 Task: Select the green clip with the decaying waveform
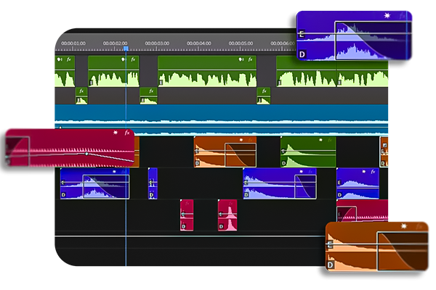click(307, 152)
